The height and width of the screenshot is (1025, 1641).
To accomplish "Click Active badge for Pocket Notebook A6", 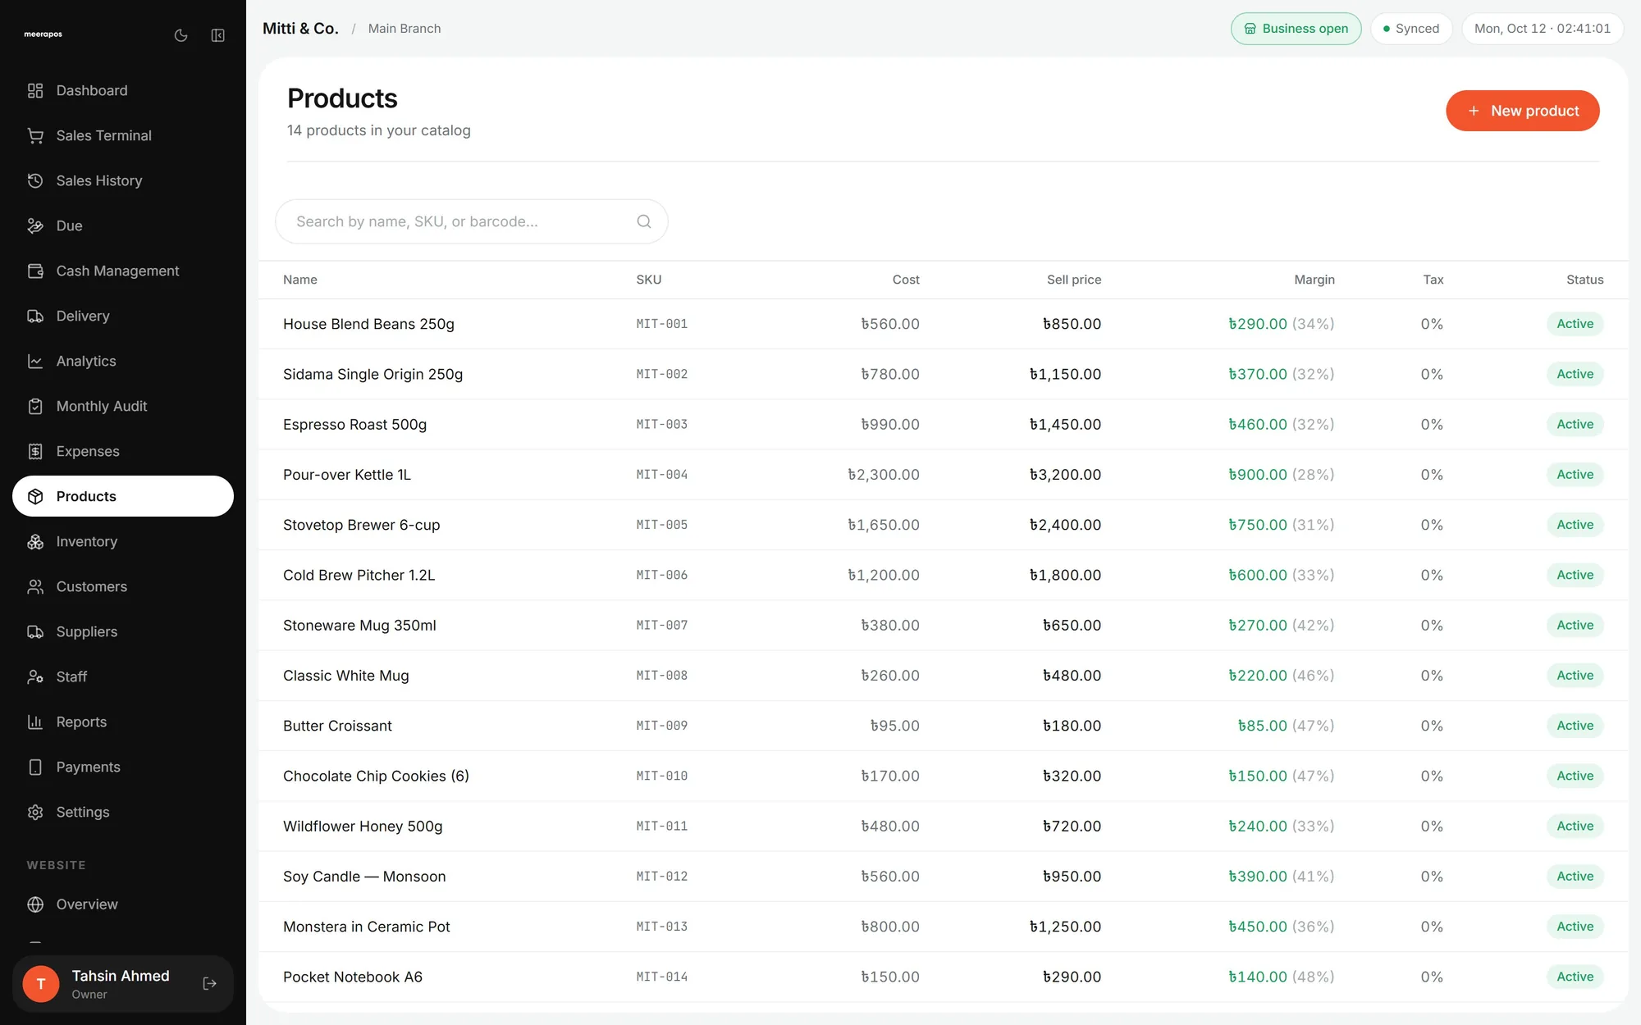I will [1575, 977].
